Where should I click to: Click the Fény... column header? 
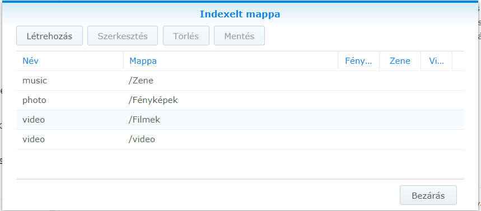coord(358,61)
